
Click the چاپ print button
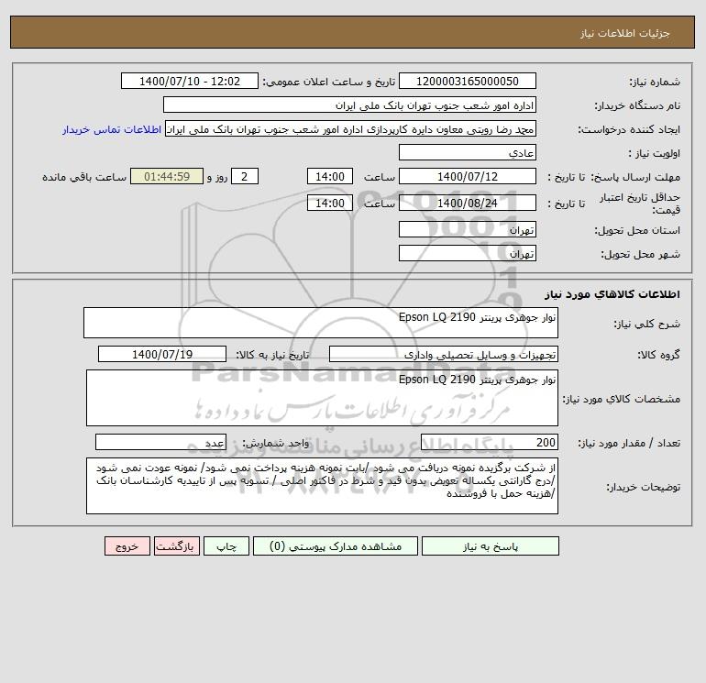[226, 546]
